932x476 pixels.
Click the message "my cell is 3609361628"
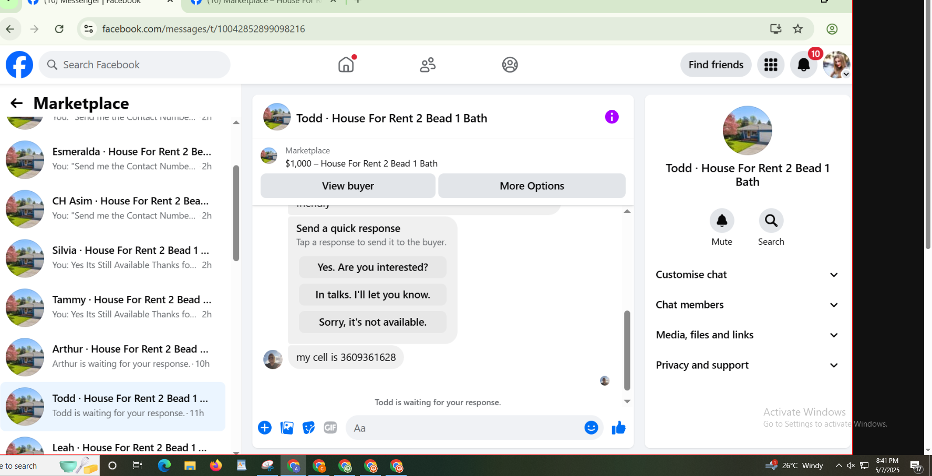point(346,357)
